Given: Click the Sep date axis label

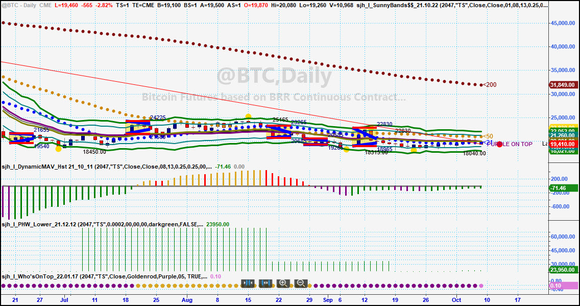Looking at the screenshot, I should click(328, 300).
